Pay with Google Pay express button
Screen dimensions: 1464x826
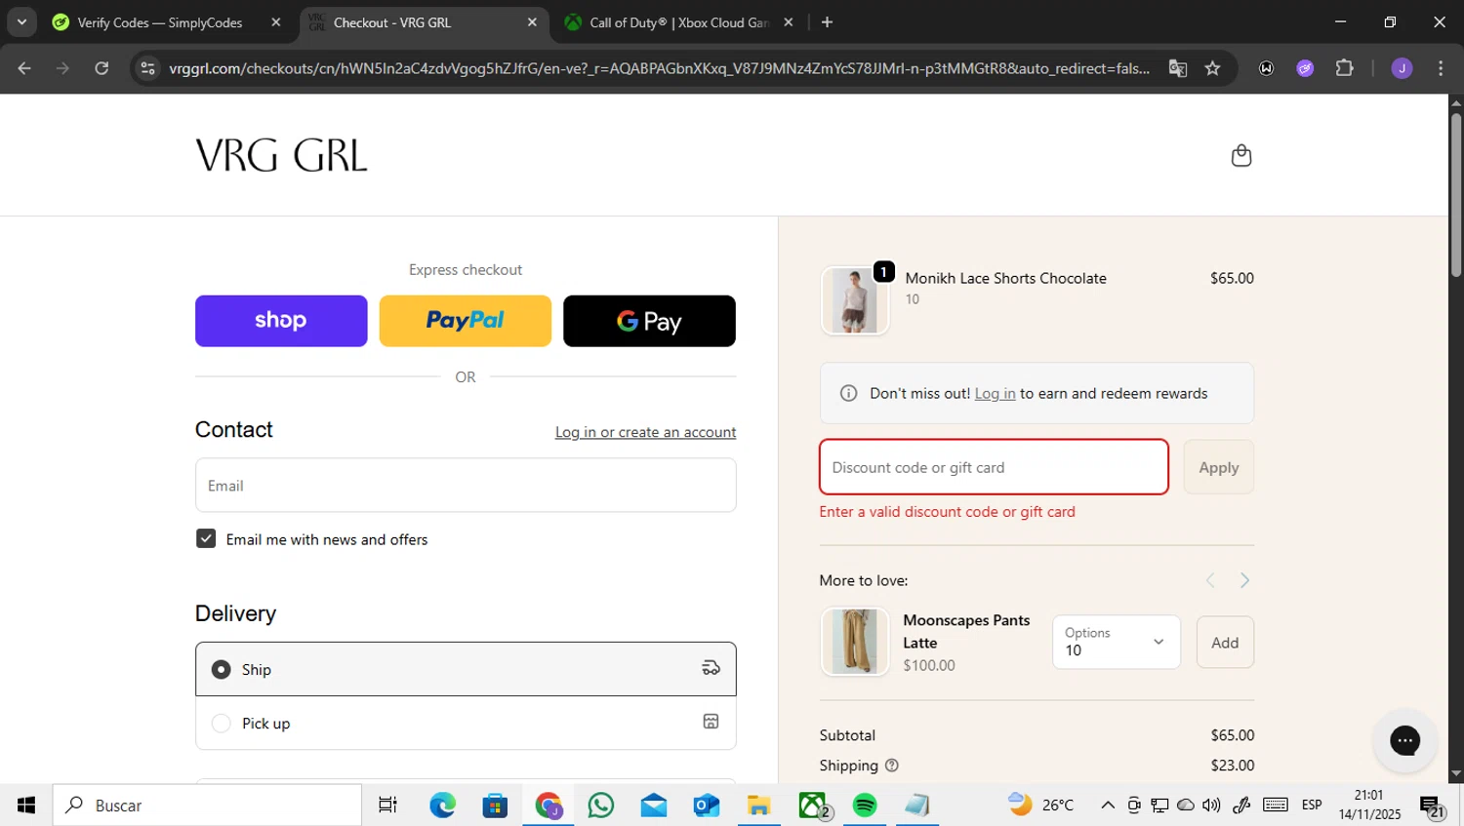(x=649, y=321)
